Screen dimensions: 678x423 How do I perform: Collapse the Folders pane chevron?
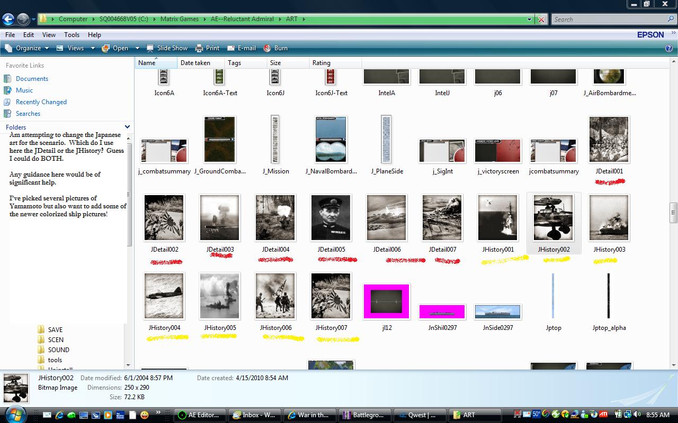(x=127, y=127)
